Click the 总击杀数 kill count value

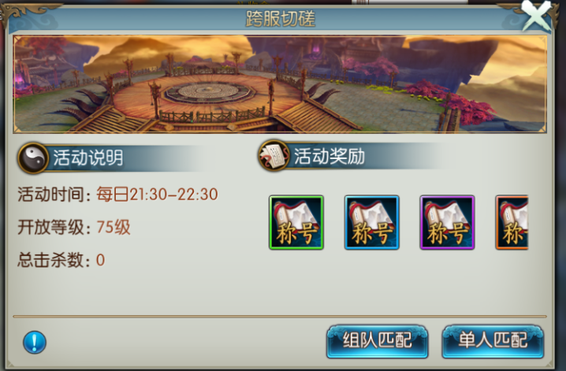click(100, 260)
